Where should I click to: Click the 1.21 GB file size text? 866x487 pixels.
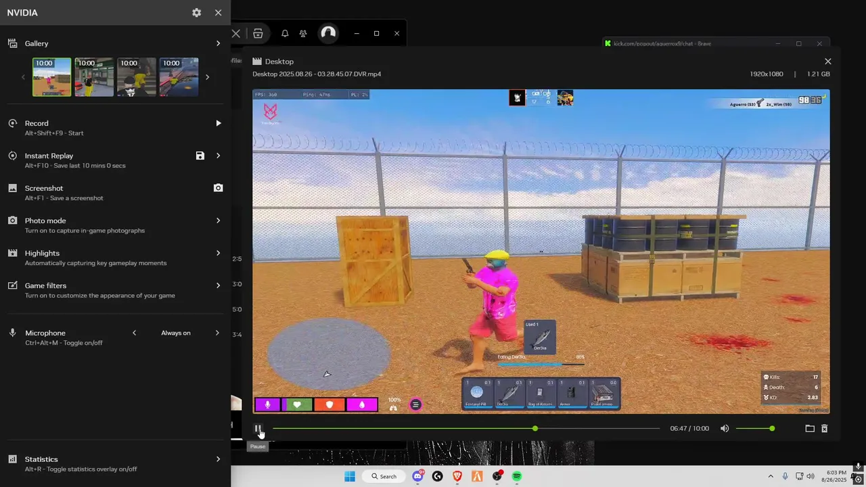[818, 74]
